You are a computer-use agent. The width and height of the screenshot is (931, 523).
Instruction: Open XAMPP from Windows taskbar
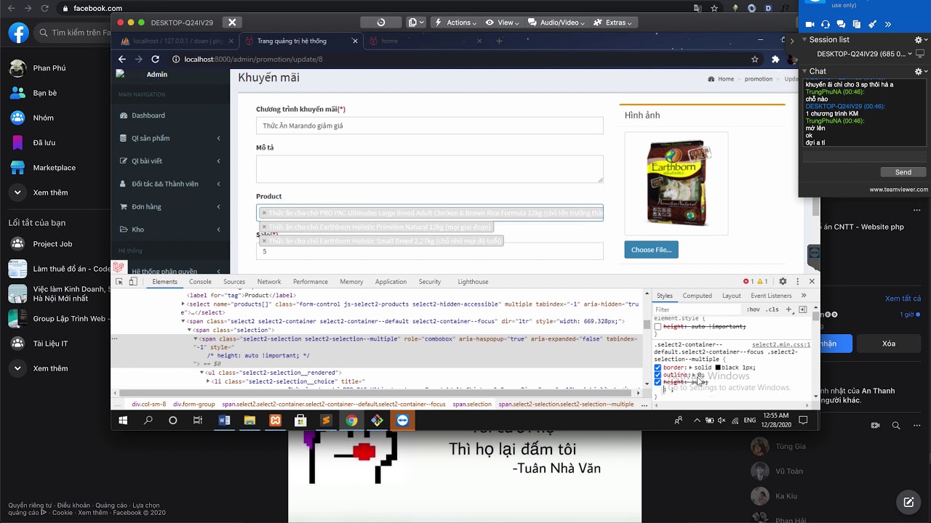pyautogui.click(x=275, y=421)
